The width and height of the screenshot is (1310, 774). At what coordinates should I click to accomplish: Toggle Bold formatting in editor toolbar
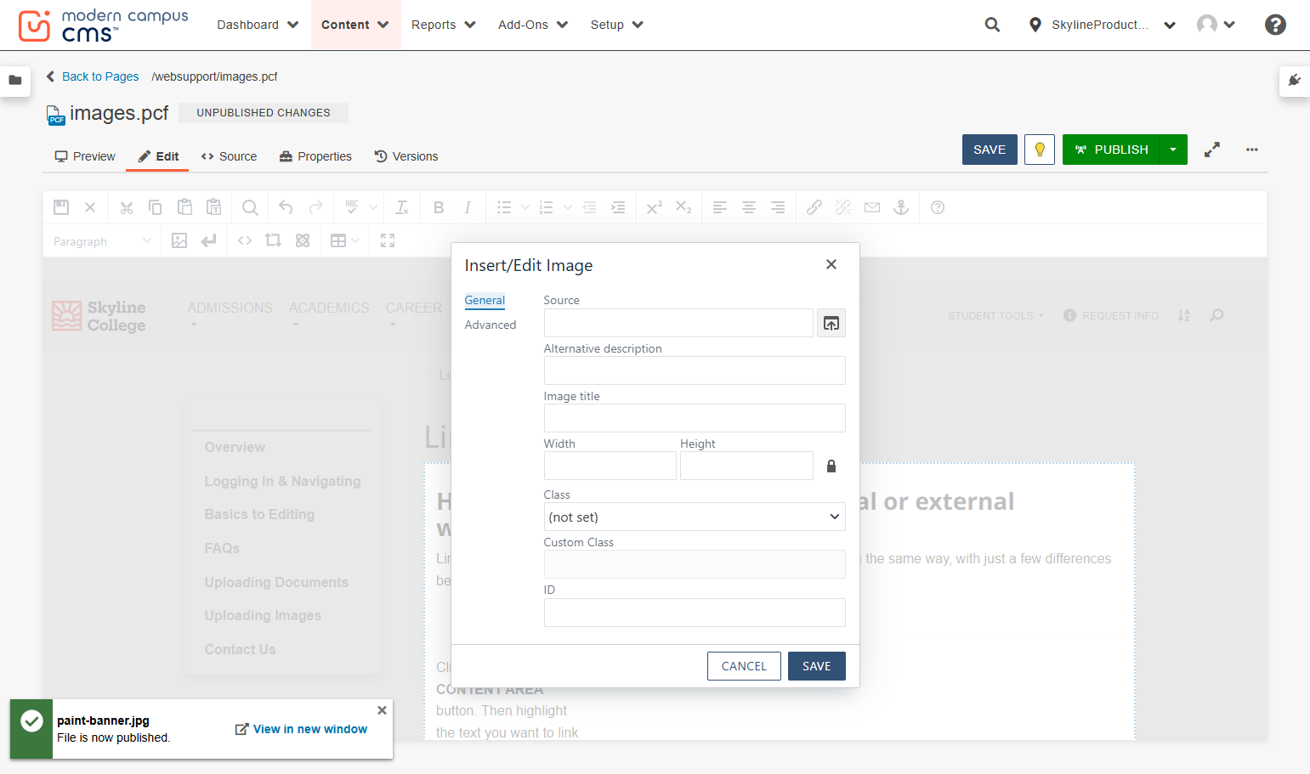[x=439, y=207]
